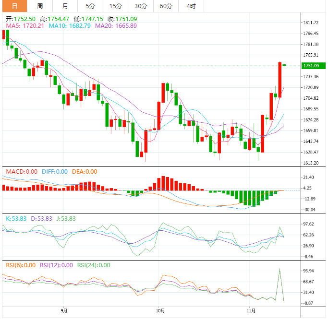
Task: Open the 5分 interval tab
Action: (x=90, y=6)
